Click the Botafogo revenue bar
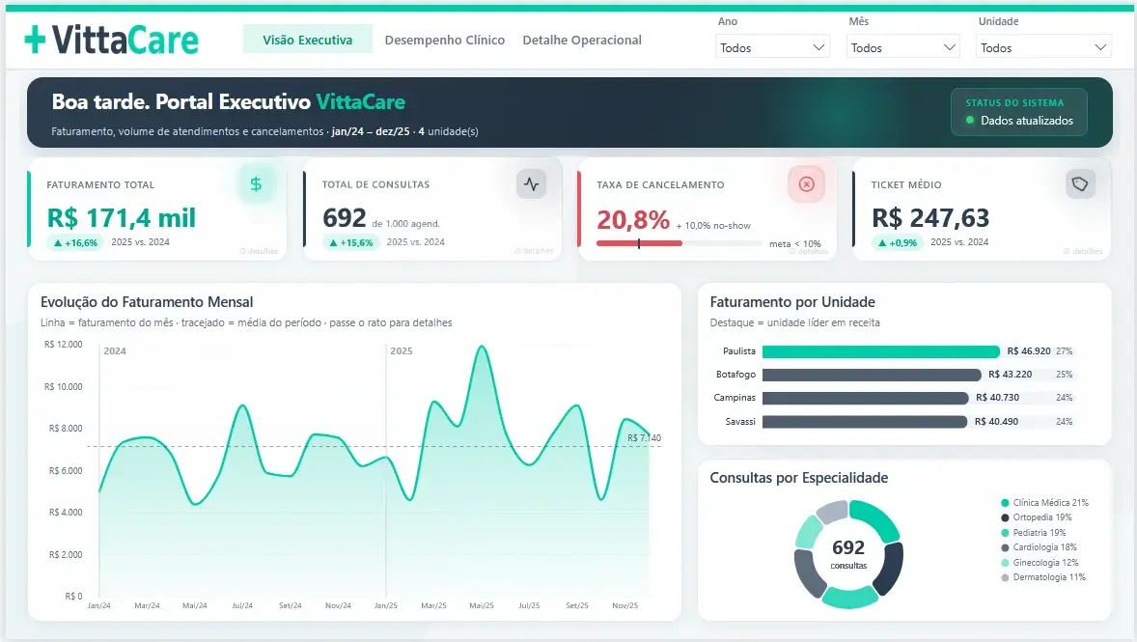 (872, 375)
